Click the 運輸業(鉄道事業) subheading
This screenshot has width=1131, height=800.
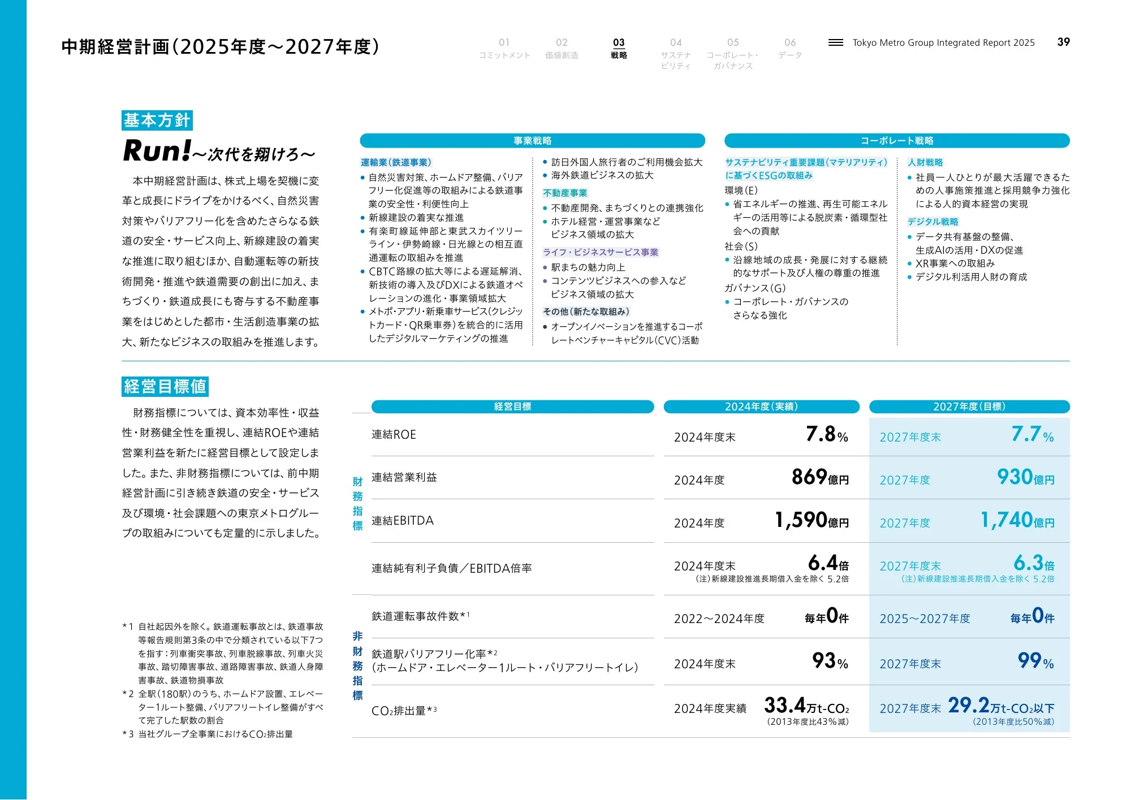[396, 163]
